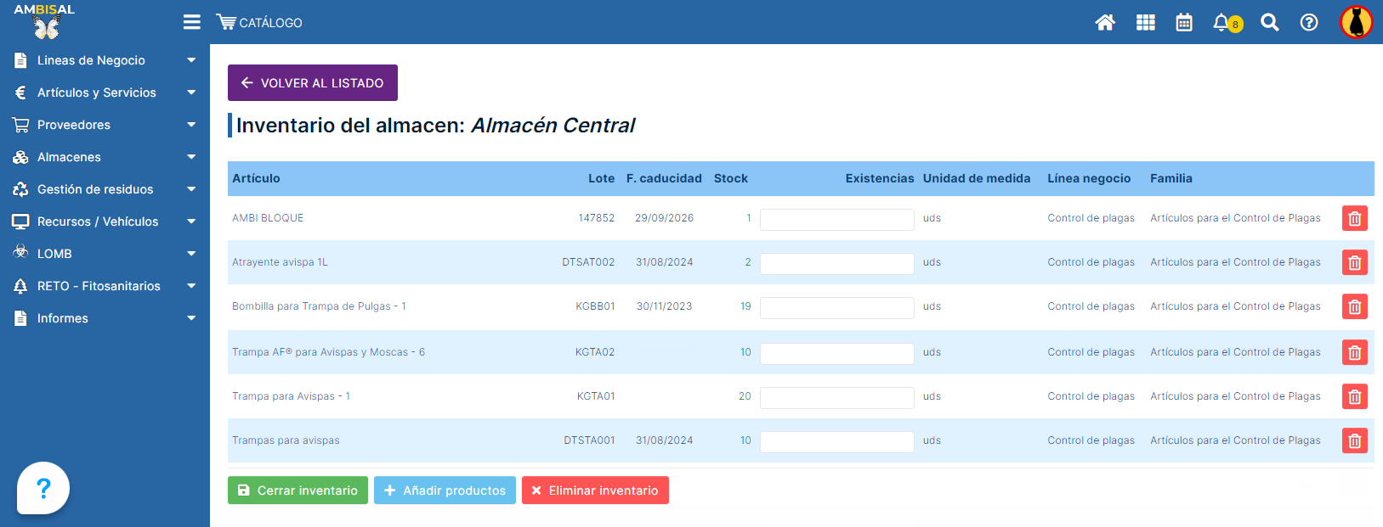Click Añadir productos button

(x=445, y=491)
